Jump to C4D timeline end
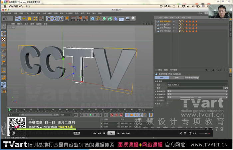 pyautogui.click(x=106, y=115)
